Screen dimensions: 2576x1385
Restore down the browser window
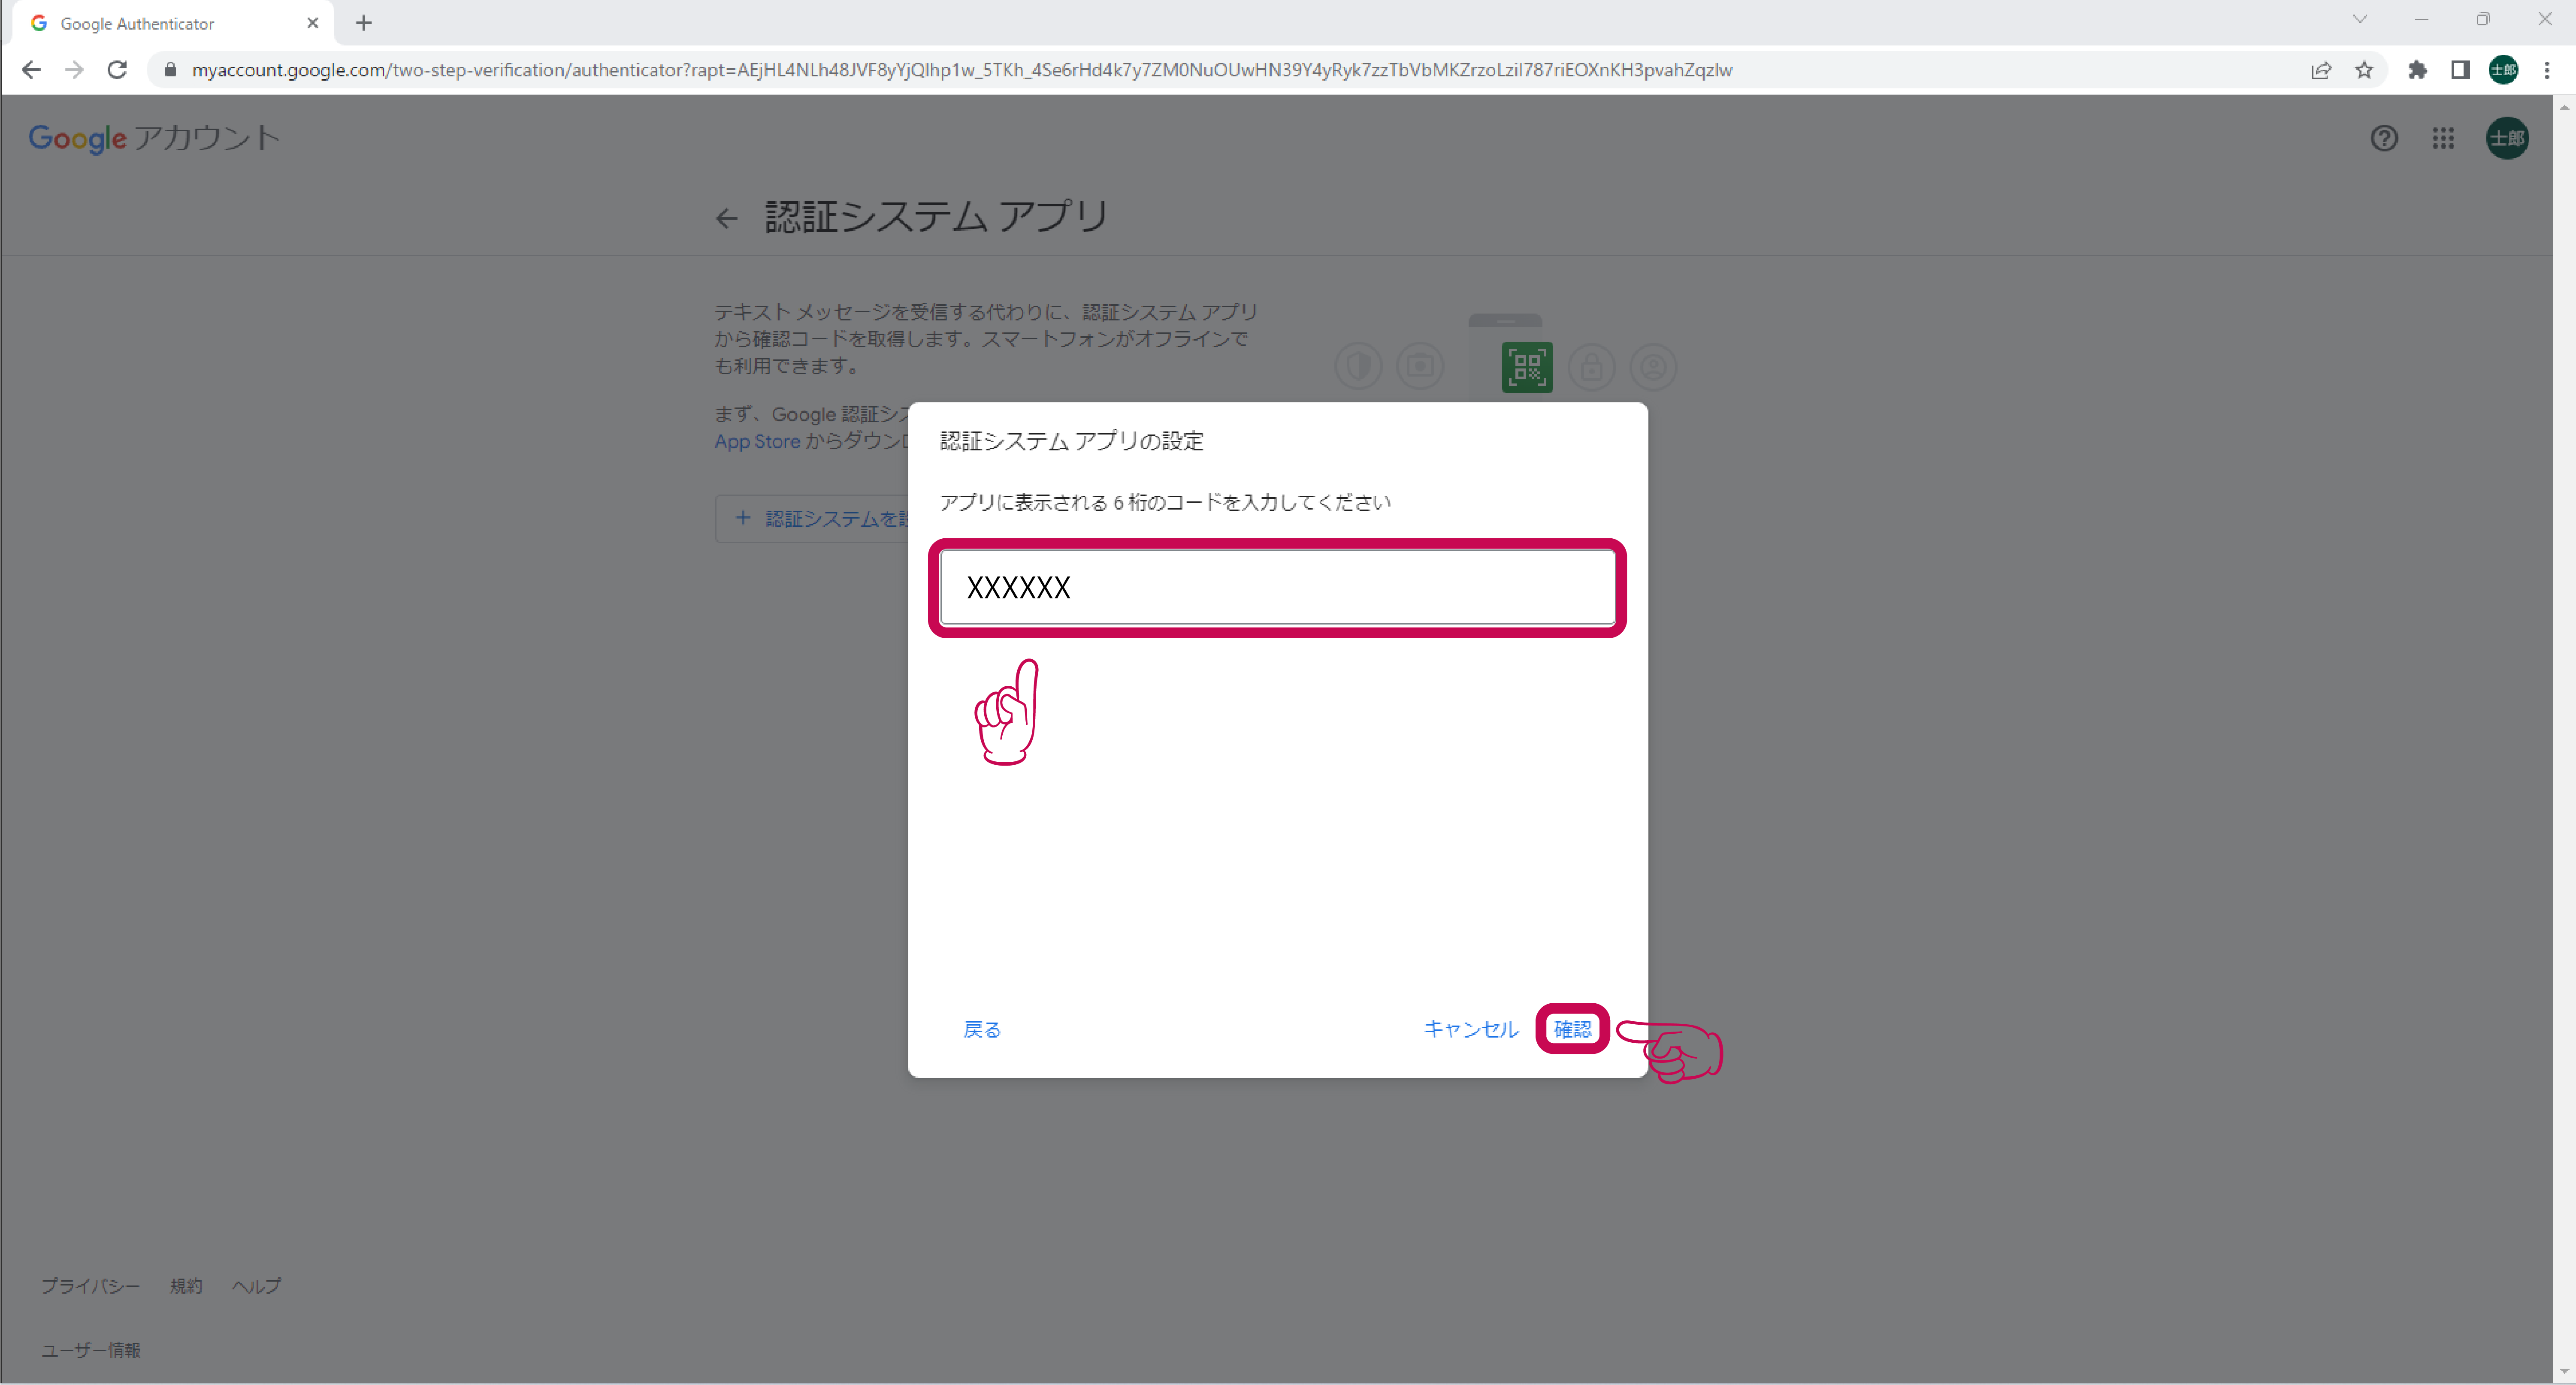pyautogui.click(x=2483, y=19)
